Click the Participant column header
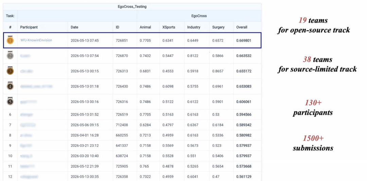The width and height of the screenshot is (367, 181). coord(29,27)
